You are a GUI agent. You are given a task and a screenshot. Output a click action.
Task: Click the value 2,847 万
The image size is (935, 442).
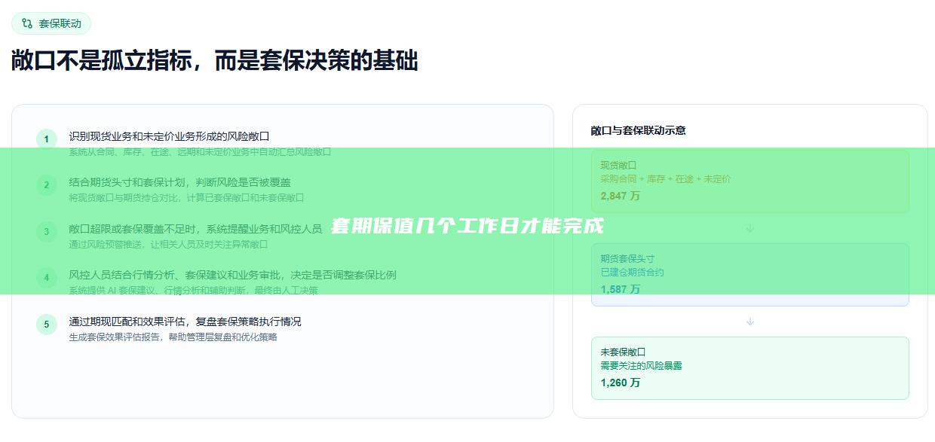(x=621, y=196)
